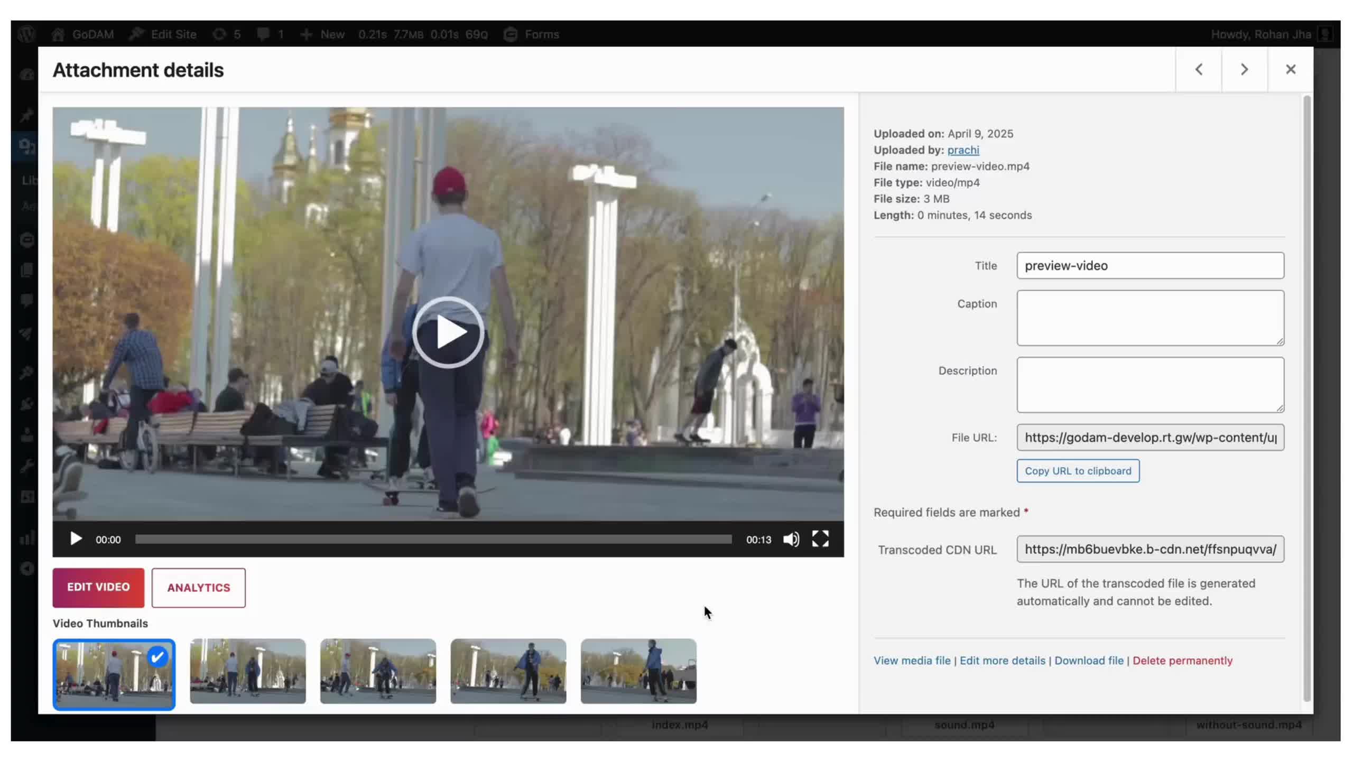Click the WordPress logo in the admin bar
This screenshot has width=1353, height=761.
[x=26, y=34]
